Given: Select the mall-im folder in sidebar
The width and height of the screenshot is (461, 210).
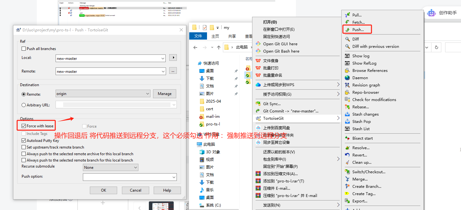Looking at the screenshot, I should (213, 117).
